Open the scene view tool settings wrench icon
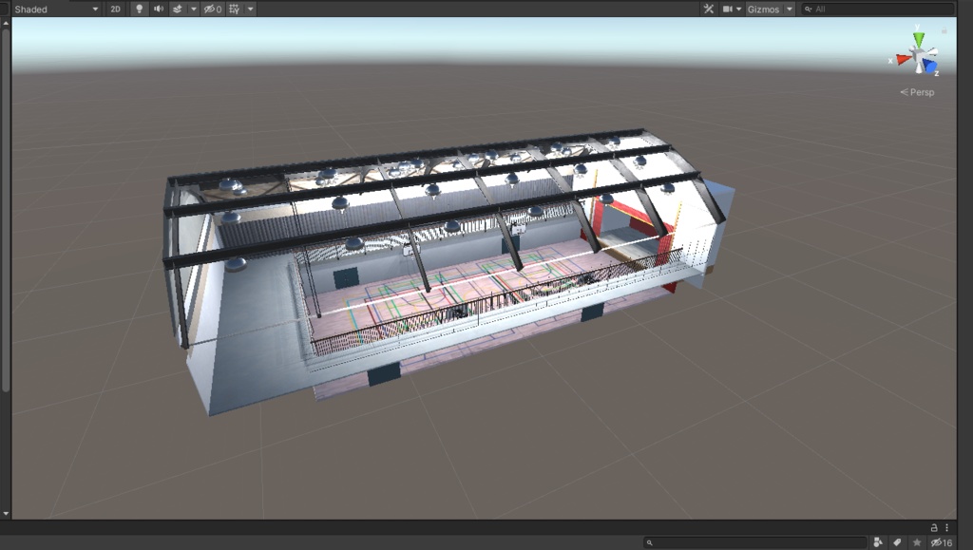The width and height of the screenshot is (973, 550). pyautogui.click(x=709, y=9)
